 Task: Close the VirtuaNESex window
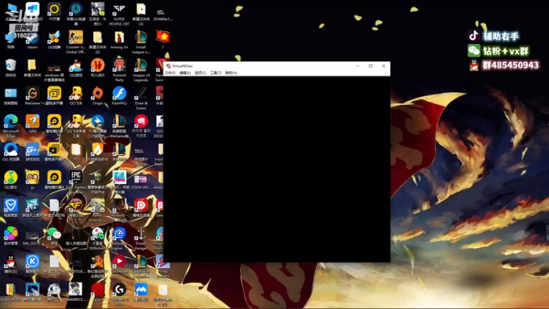click(x=384, y=66)
